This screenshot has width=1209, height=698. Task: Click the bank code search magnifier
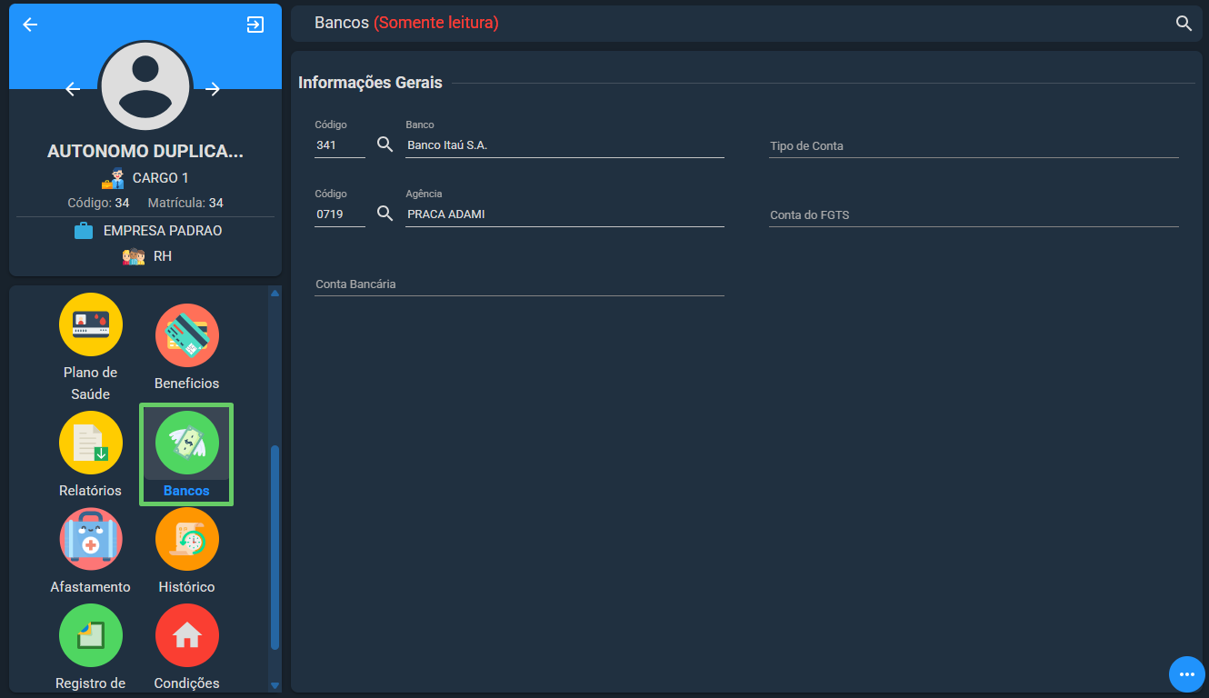[x=385, y=145]
